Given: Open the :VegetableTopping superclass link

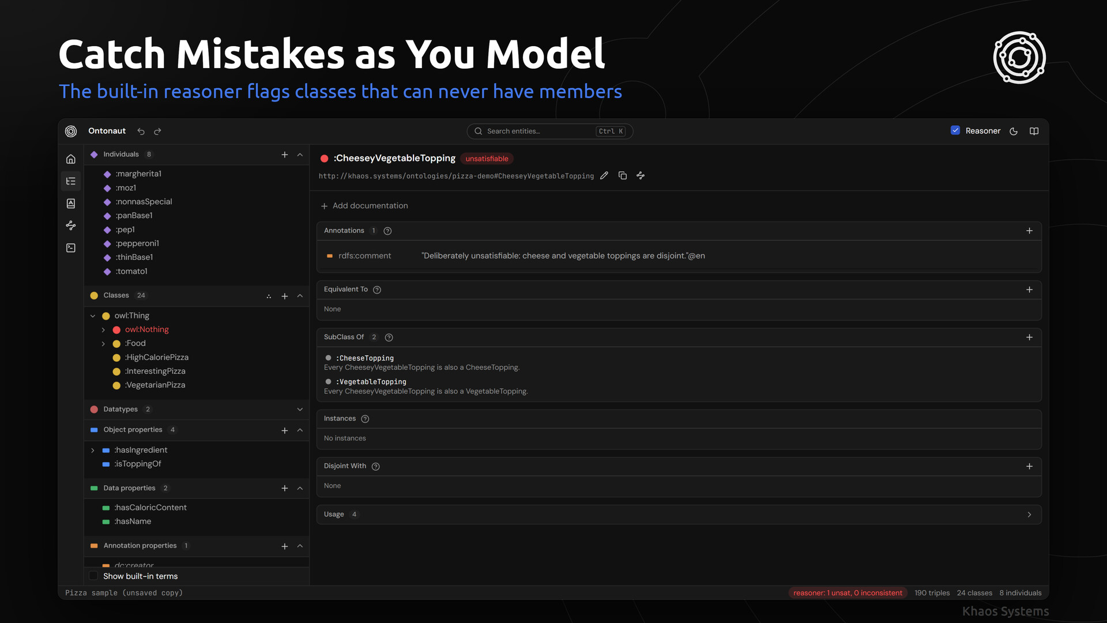Looking at the screenshot, I should pyautogui.click(x=371, y=382).
